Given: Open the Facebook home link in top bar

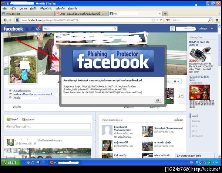Looking at the screenshot, I should coord(203,29).
